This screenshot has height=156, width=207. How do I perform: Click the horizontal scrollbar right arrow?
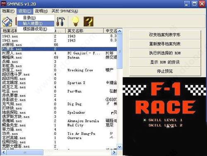pyautogui.click(x=114, y=152)
